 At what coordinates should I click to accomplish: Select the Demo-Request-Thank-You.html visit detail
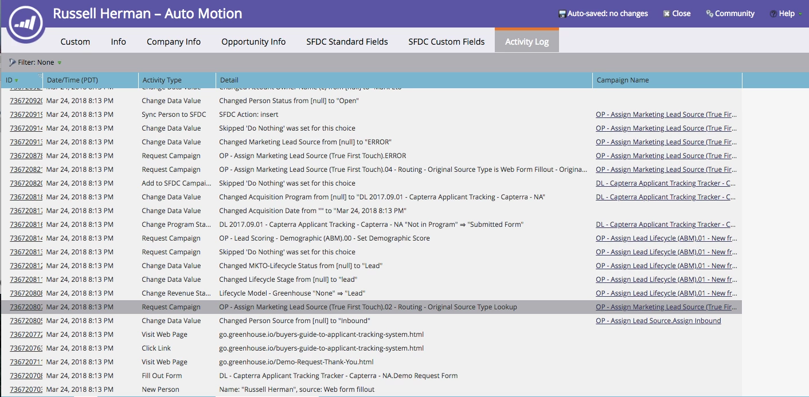(296, 362)
